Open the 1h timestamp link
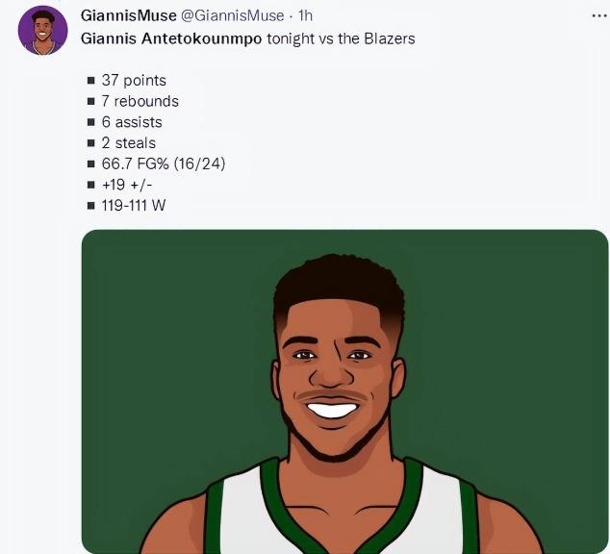Image resolution: width=610 pixels, height=554 pixels. (306, 15)
